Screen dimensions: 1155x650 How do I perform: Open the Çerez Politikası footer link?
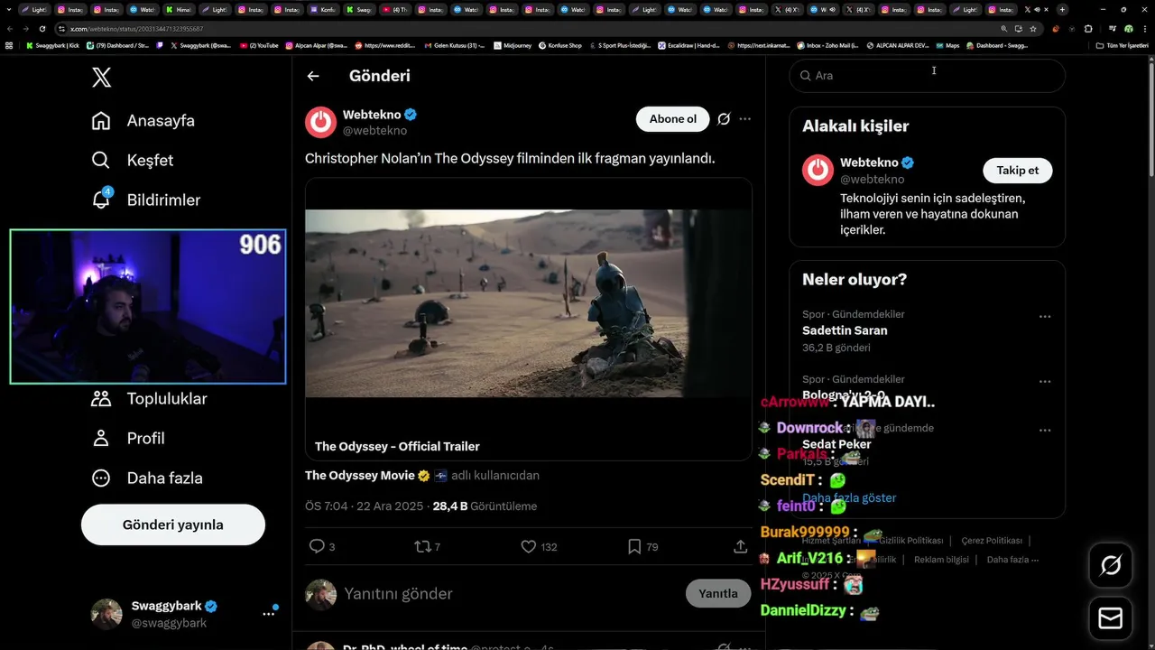point(992,541)
